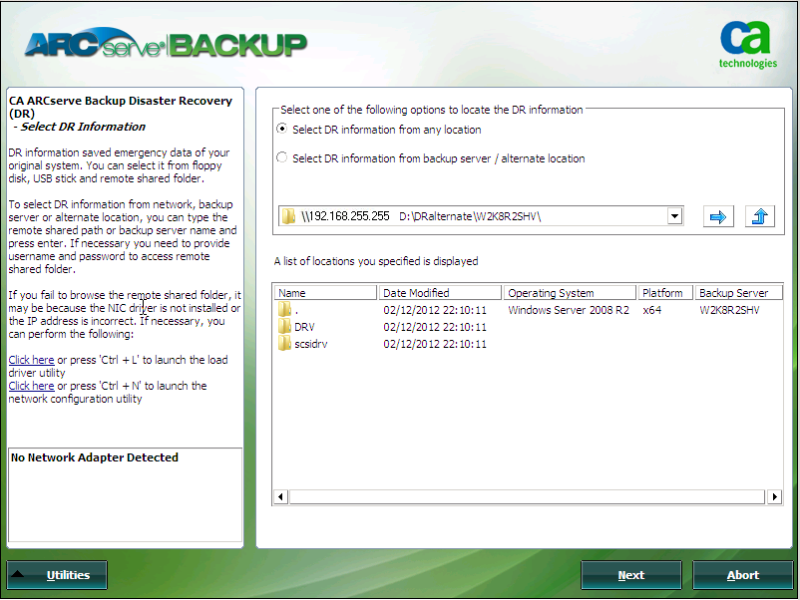Sort by Date Modified column header
The height and width of the screenshot is (600, 800).
point(440,293)
